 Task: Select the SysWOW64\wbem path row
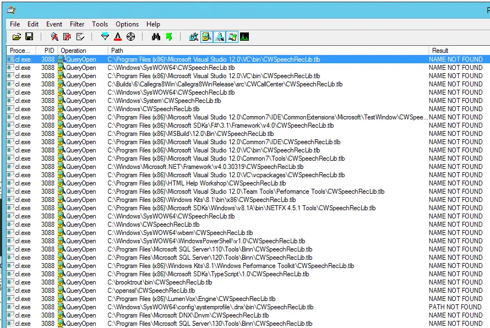click(x=248, y=233)
